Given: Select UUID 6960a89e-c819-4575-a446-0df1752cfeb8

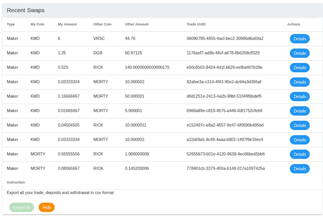Looking at the screenshot, I should pos(224,111).
